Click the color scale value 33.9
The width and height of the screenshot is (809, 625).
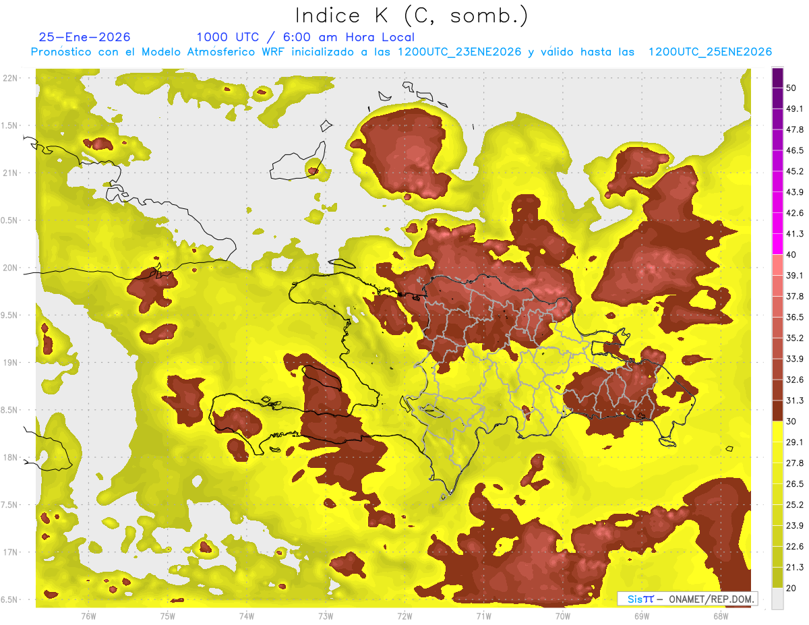795,359
